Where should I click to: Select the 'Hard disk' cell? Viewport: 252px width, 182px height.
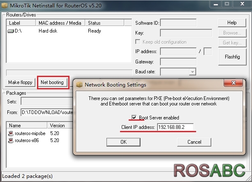pos(48,31)
